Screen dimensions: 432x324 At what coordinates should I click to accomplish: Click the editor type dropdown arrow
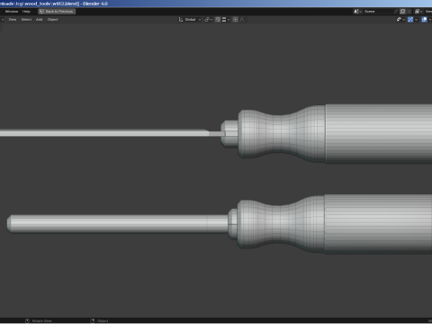(x=3, y=20)
